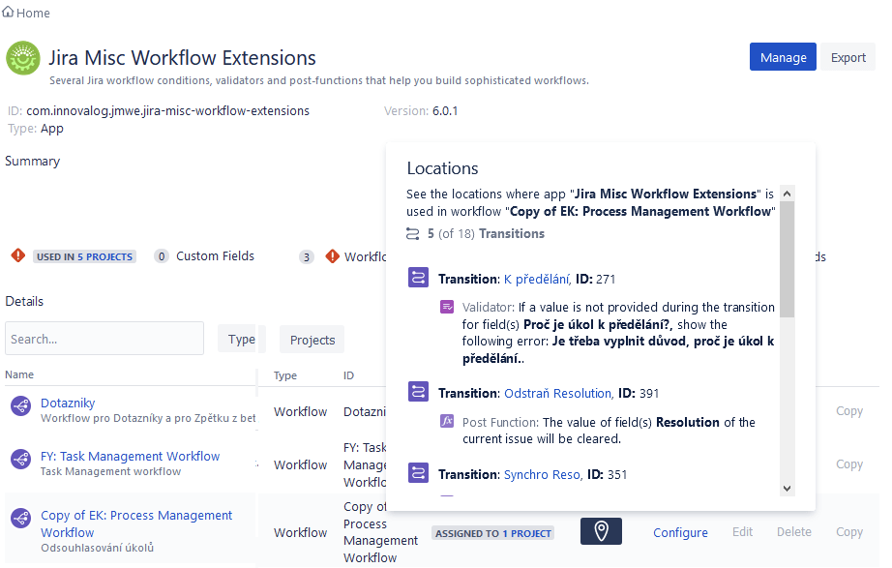
Task: Click the Export button
Action: coord(847,56)
